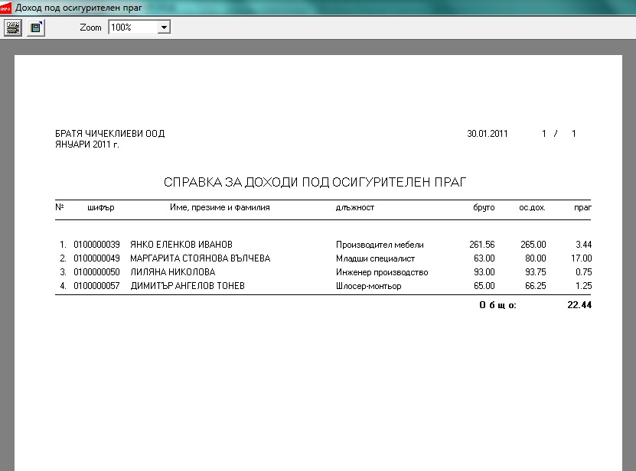Click the position Инженер производство
636x471 pixels.
pos(382,272)
